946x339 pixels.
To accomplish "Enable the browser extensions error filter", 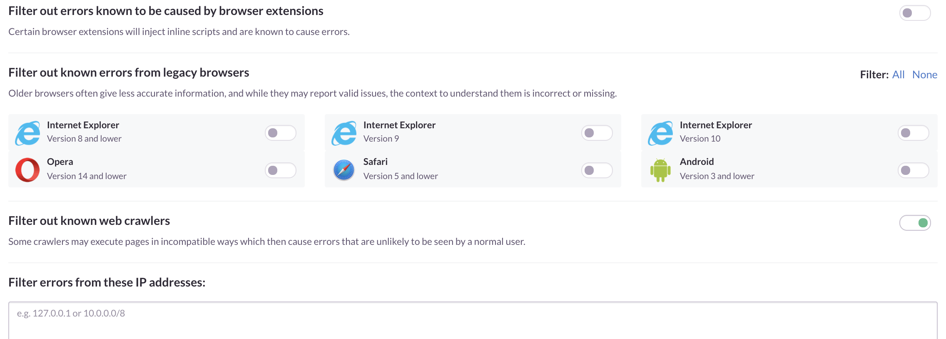I will (x=915, y=13).
